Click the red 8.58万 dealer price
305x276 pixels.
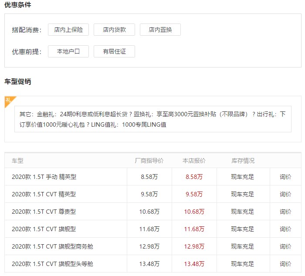(194, 177)
